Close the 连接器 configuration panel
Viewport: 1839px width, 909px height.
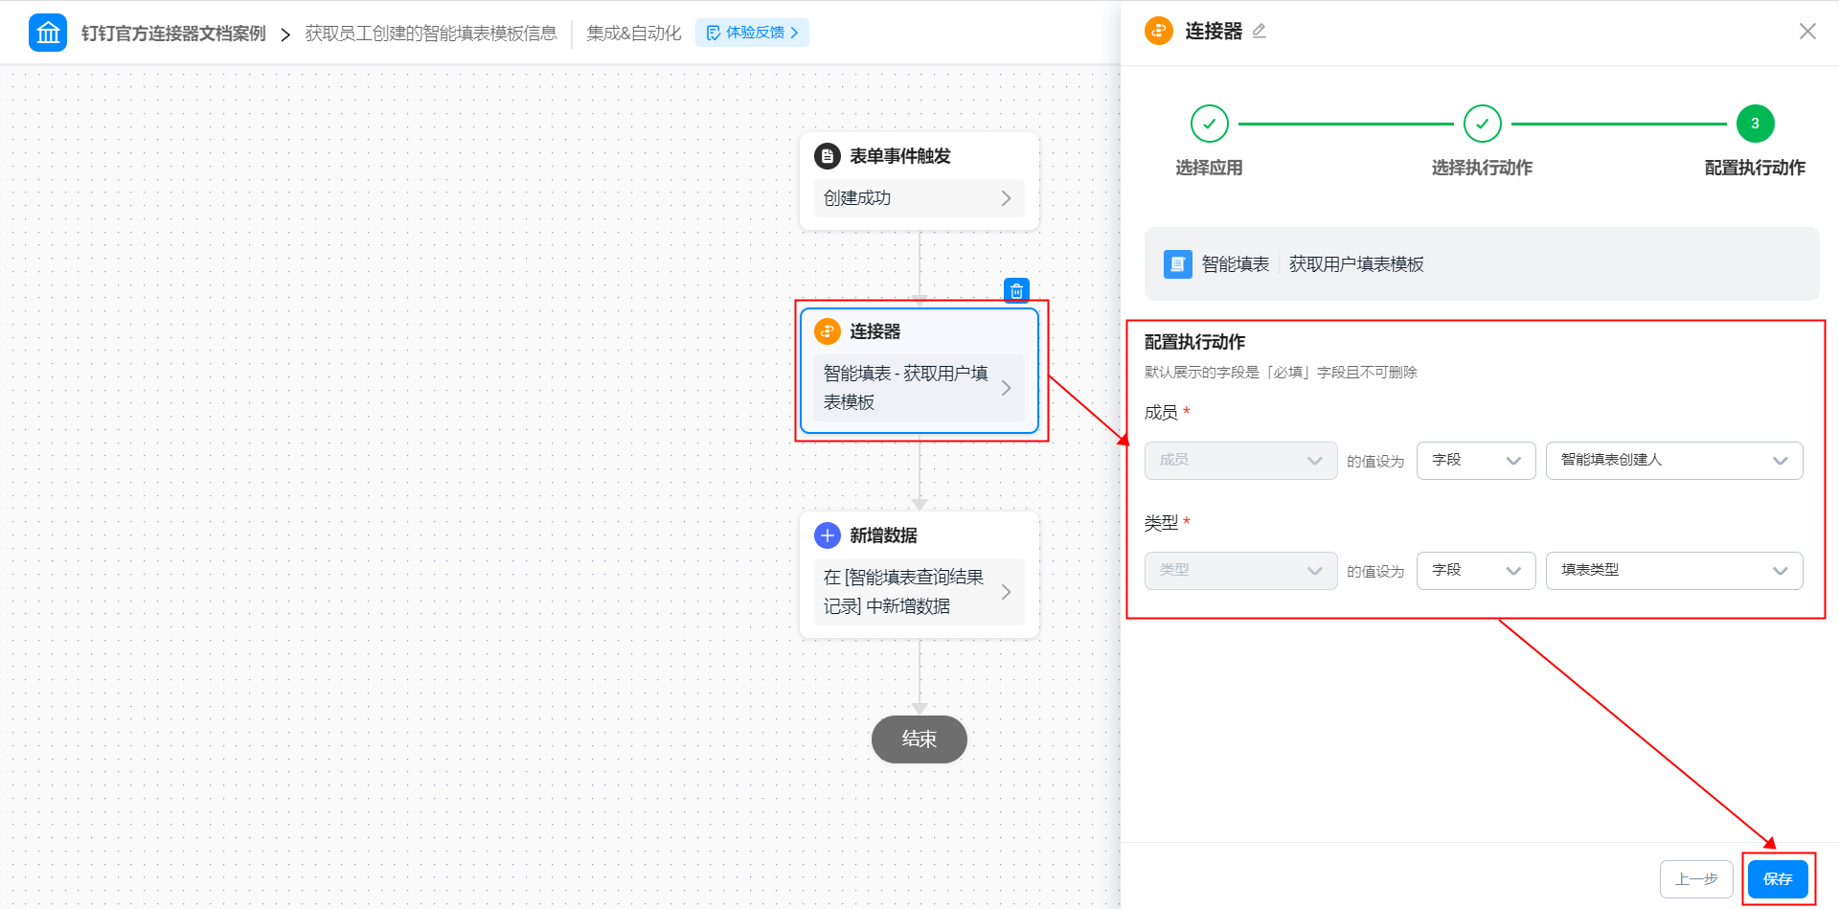pyautogui.click(x=1807, y=32)
